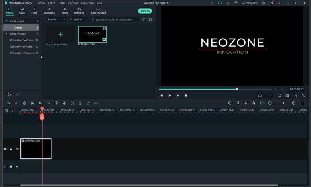311x187 pixels.
Task: Open the Fichier menu
Action: (41, 3)
